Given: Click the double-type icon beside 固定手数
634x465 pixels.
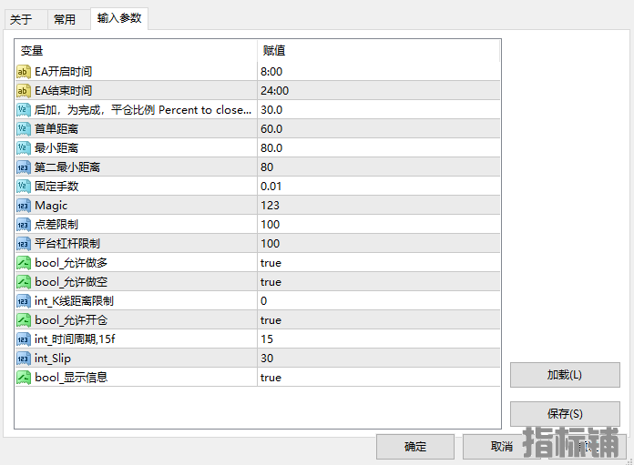Looking at the screenshot, I should coord(24,187).
